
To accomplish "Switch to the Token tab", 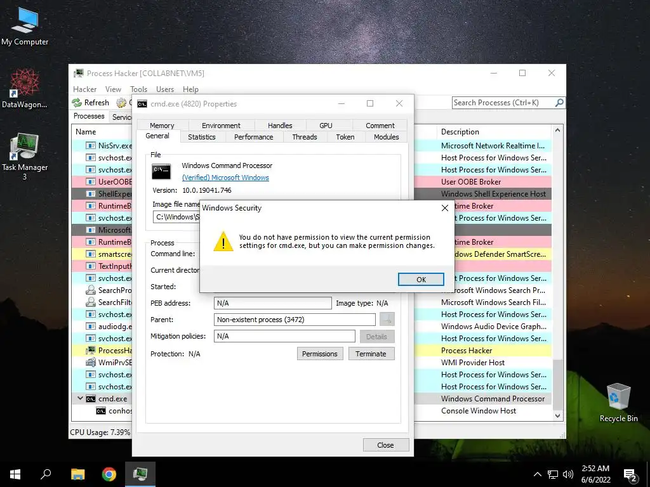I will point(345,137).
